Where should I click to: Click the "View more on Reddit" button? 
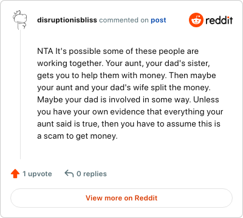122,198
